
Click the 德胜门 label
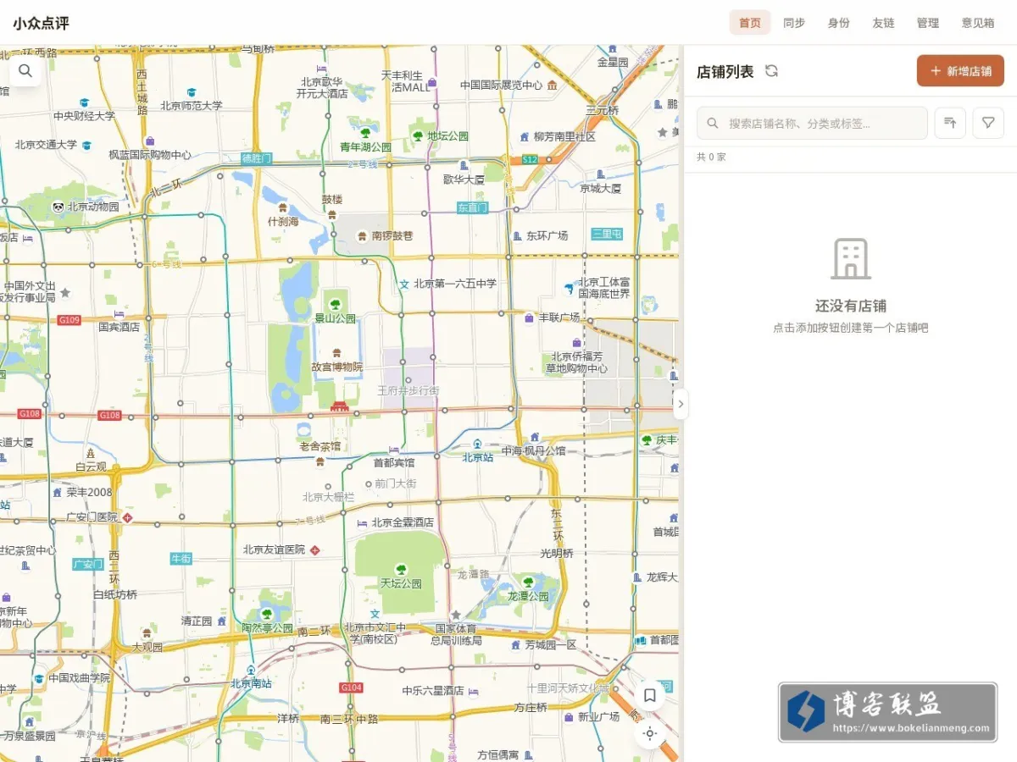(x=256, y=158)
